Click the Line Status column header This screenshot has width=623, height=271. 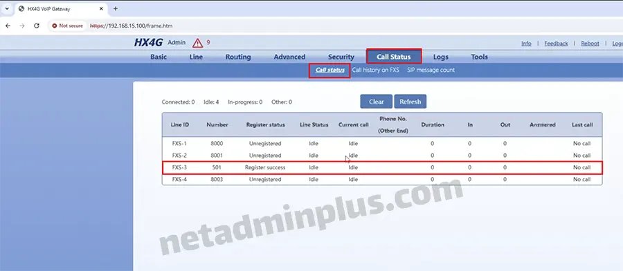pyautogui.click(x=314, y=124)
